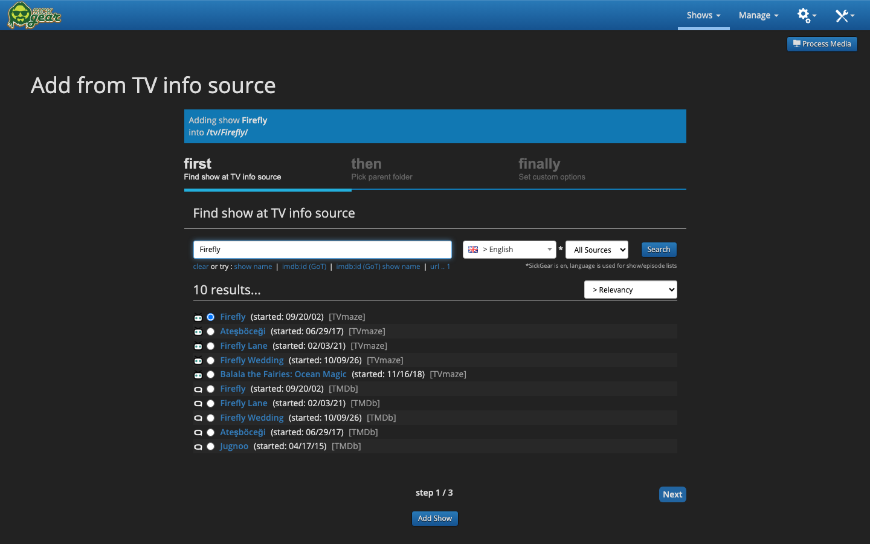Screen dimensions: 870x544
Task: Select Balala the Fairies radio button
Action: (210, 375)
